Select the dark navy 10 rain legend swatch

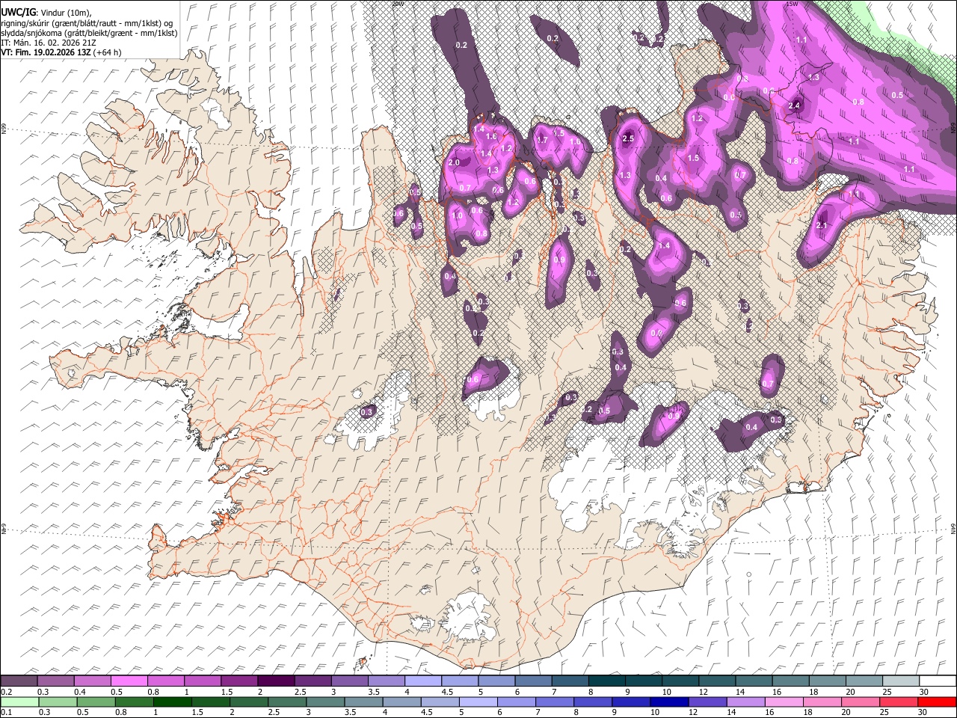click(x=670, y=702)
